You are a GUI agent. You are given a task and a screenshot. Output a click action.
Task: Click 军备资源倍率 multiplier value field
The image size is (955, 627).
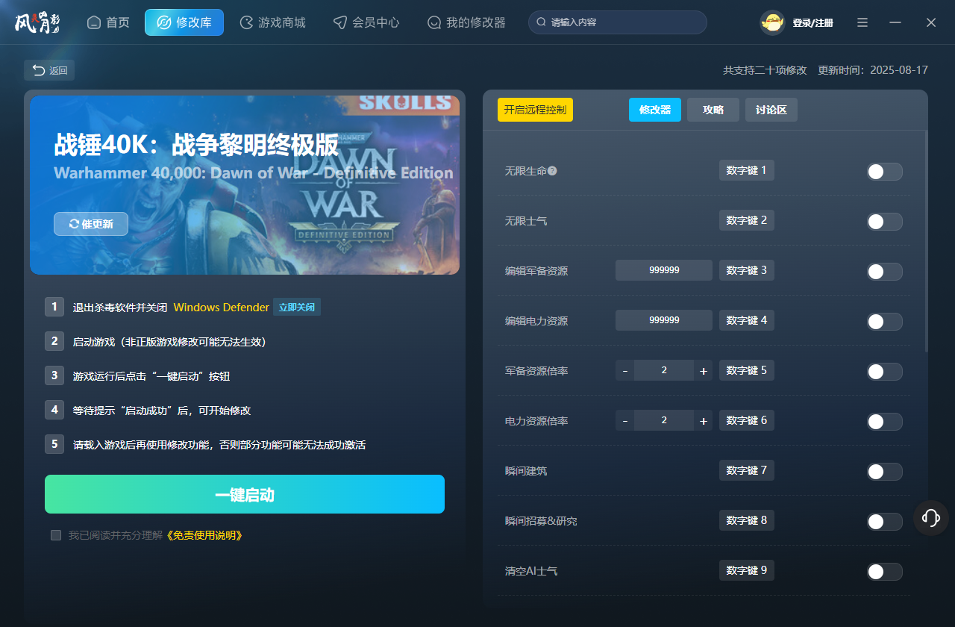click(664, 370)
